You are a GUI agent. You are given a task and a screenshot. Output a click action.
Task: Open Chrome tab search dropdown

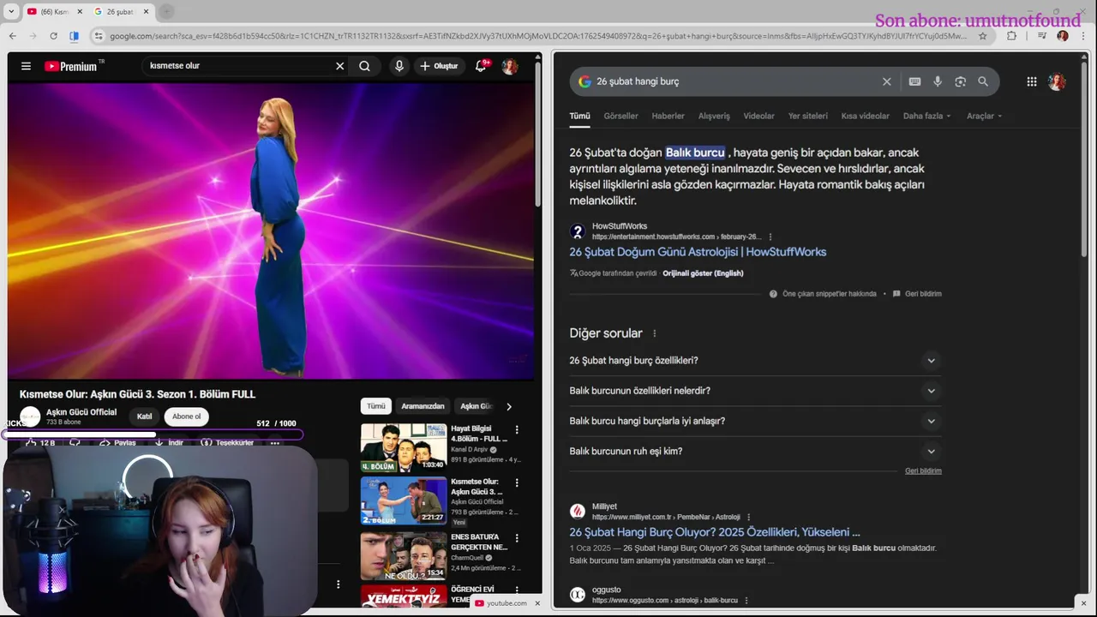pyautogui.click(x=10, y=11)
